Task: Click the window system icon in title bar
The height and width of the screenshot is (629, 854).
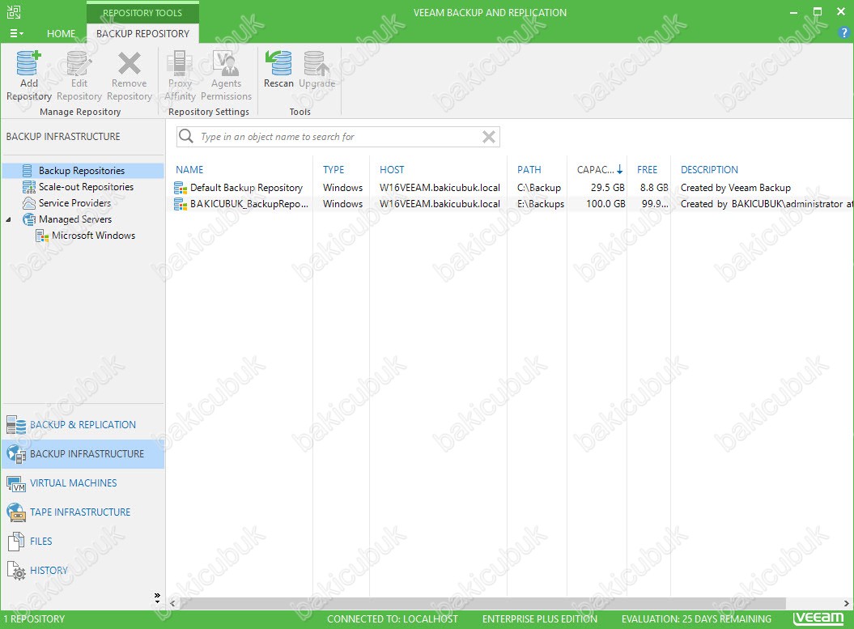Action: pos(14,12)
